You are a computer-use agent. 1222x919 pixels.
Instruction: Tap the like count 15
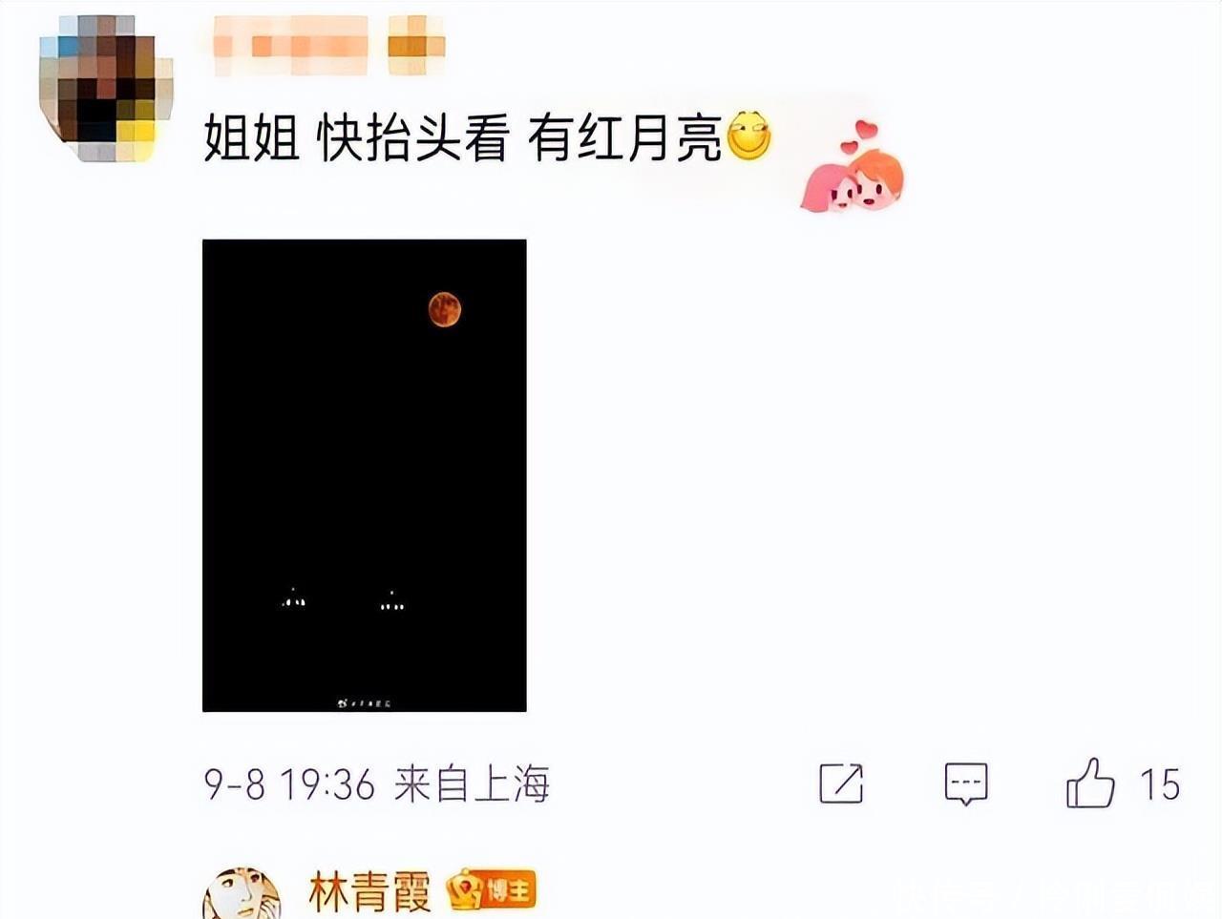1160,785
